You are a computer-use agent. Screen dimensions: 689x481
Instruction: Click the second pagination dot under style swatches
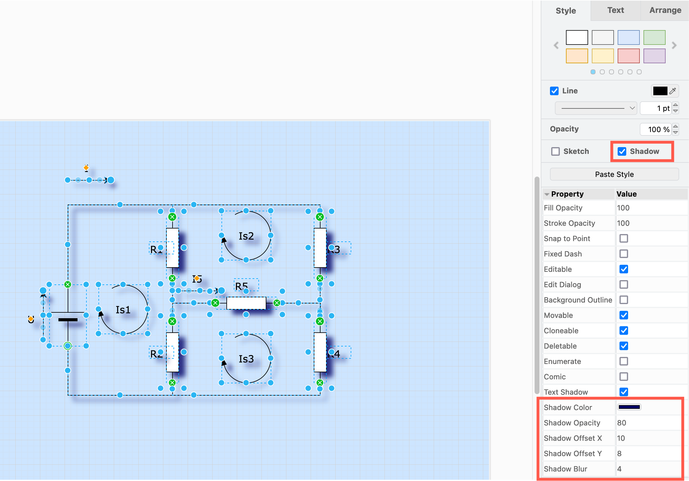tap(602, 72)
